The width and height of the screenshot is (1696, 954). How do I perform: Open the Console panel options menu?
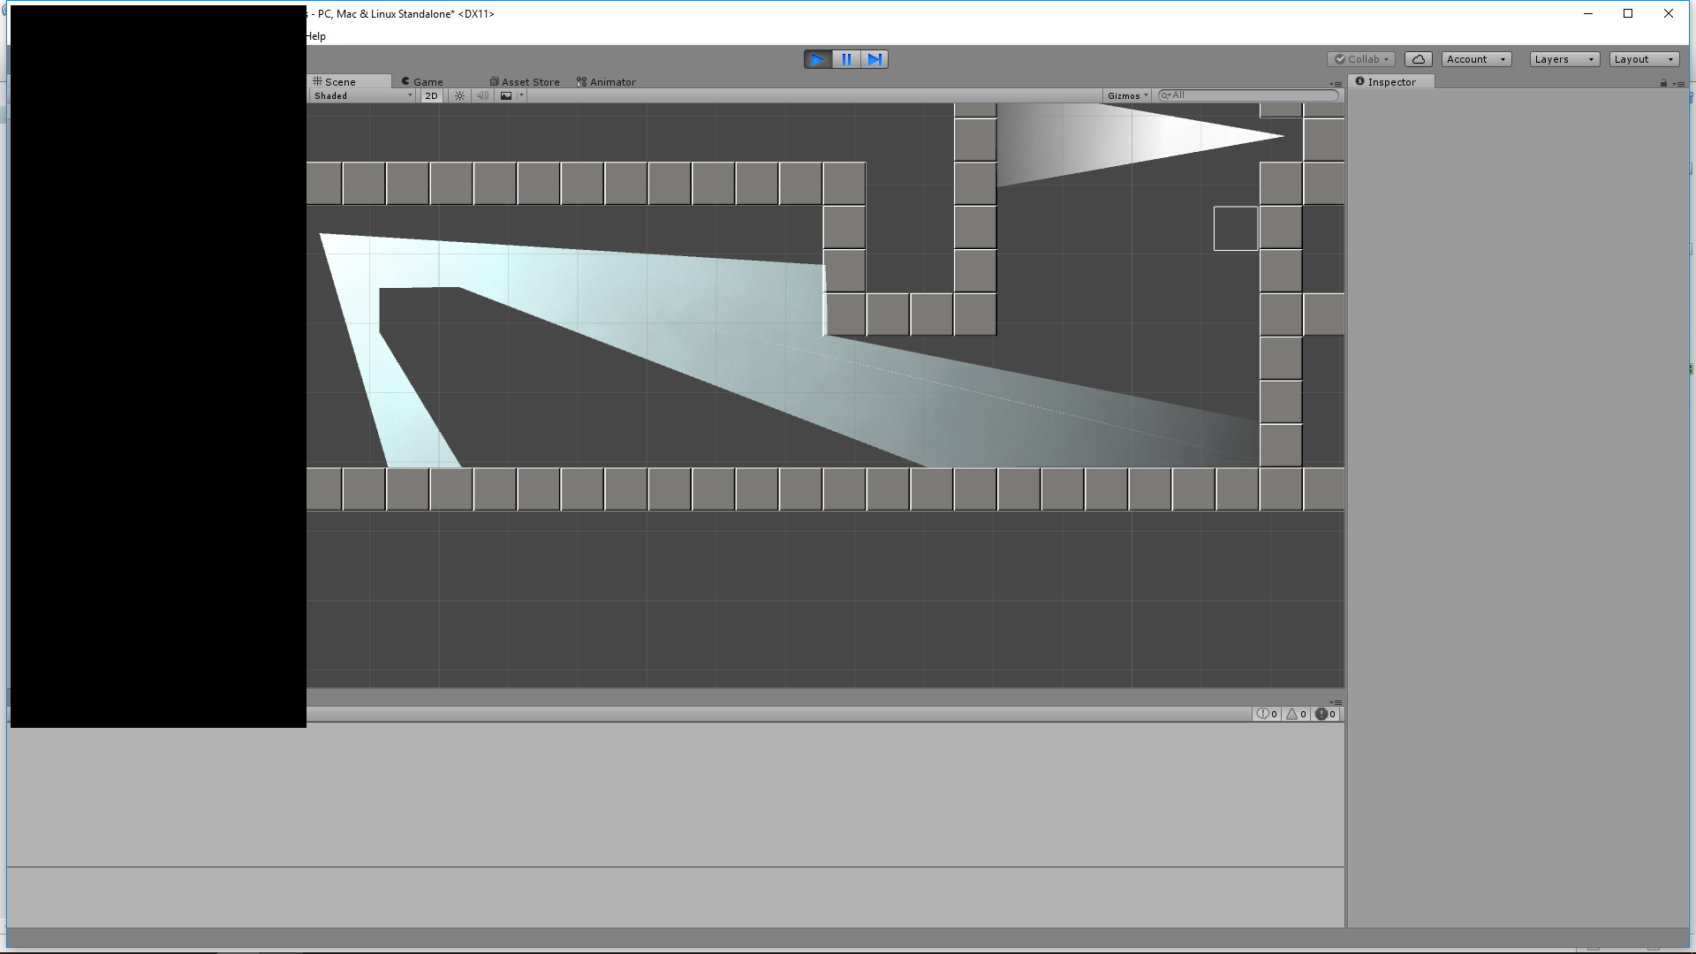(1336, 702)
